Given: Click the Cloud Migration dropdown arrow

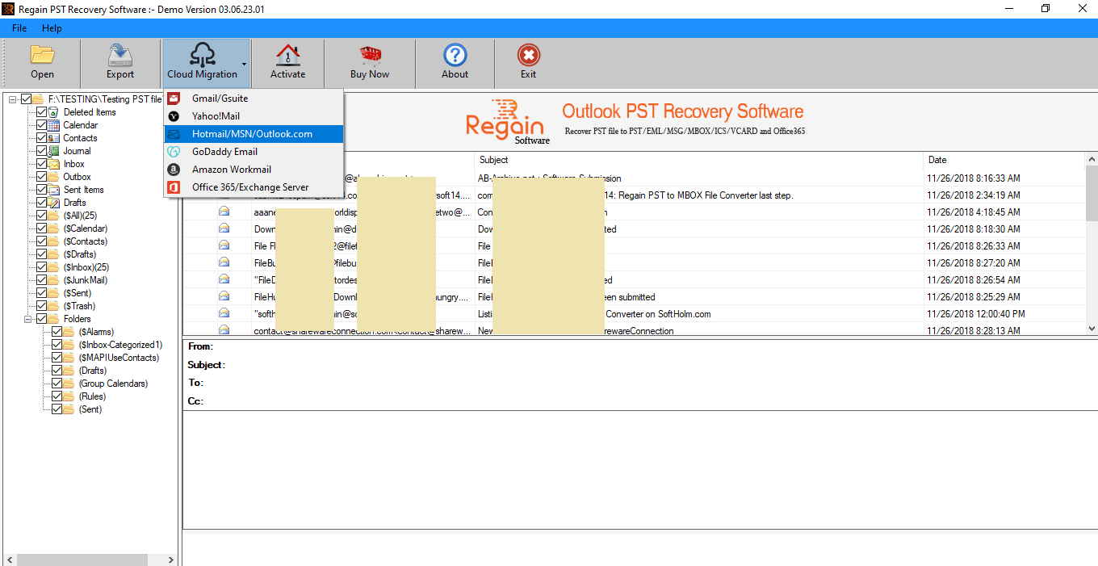Looking at the screenshot, I should click(x=244, y=64).
